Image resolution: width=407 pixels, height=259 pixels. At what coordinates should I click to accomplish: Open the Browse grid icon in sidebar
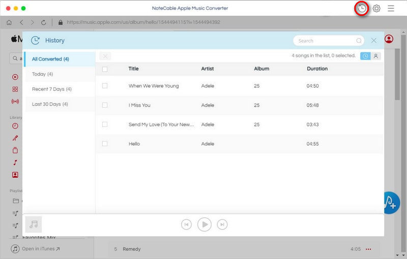coord(15,89)
